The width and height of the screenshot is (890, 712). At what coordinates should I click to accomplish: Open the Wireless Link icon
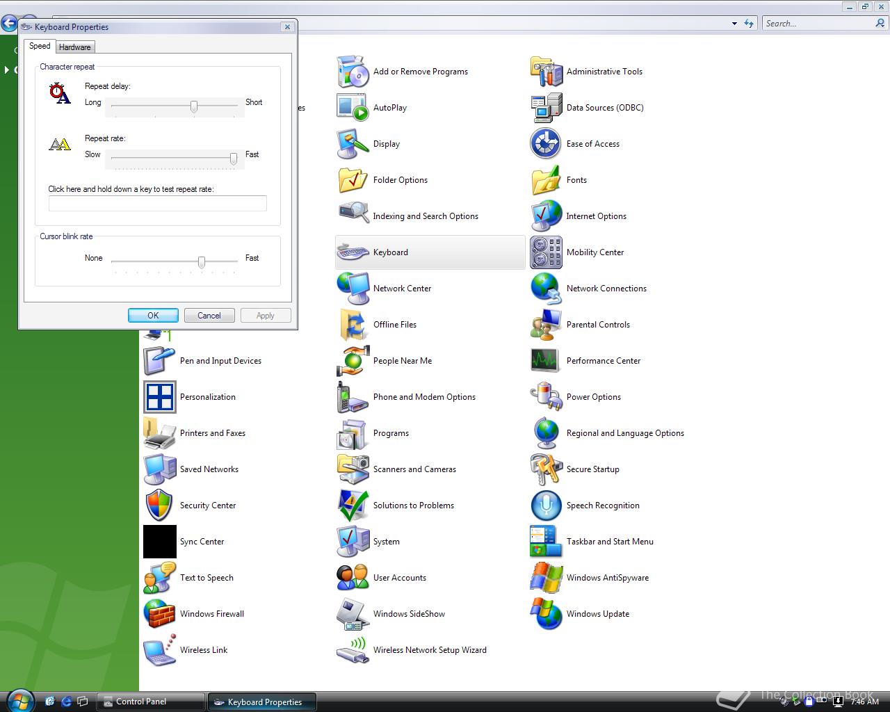click(x=159, y=650)
